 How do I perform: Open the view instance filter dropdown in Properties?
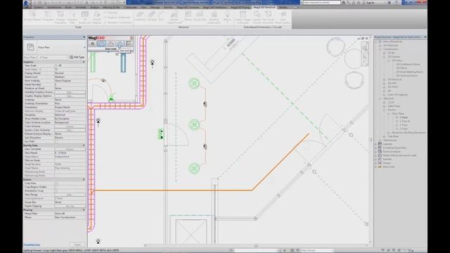click(46, 58)
